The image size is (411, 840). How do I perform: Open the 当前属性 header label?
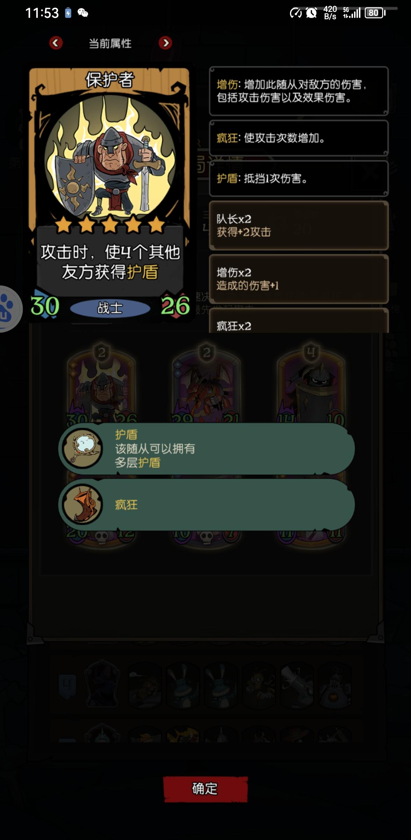[x=110, y=43]
